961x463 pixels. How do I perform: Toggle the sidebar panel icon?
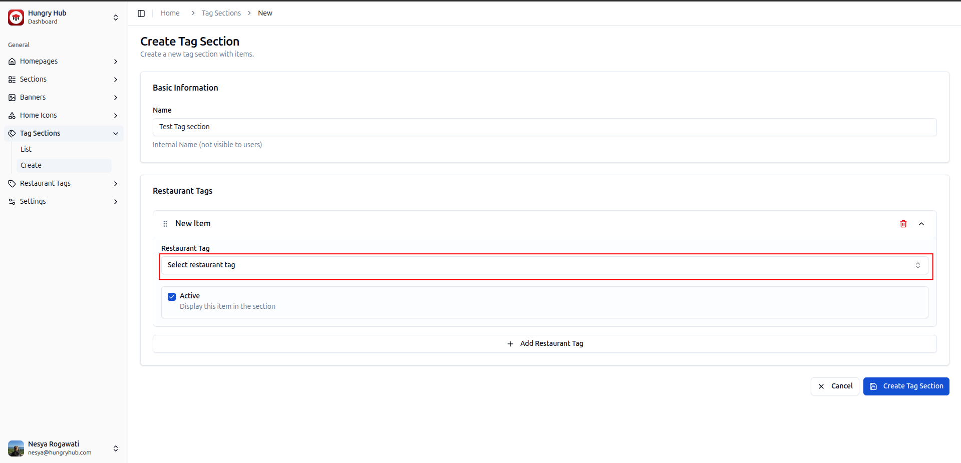pos(141,14)
